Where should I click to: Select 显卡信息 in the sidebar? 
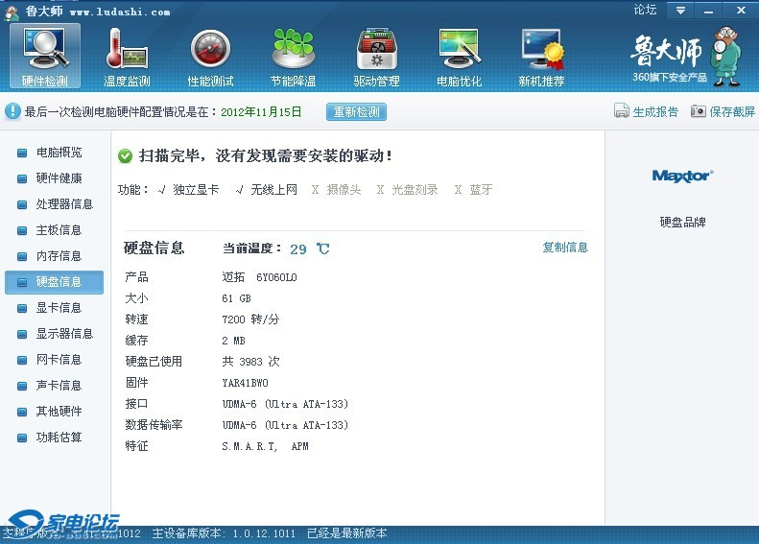tap(59, 308)
